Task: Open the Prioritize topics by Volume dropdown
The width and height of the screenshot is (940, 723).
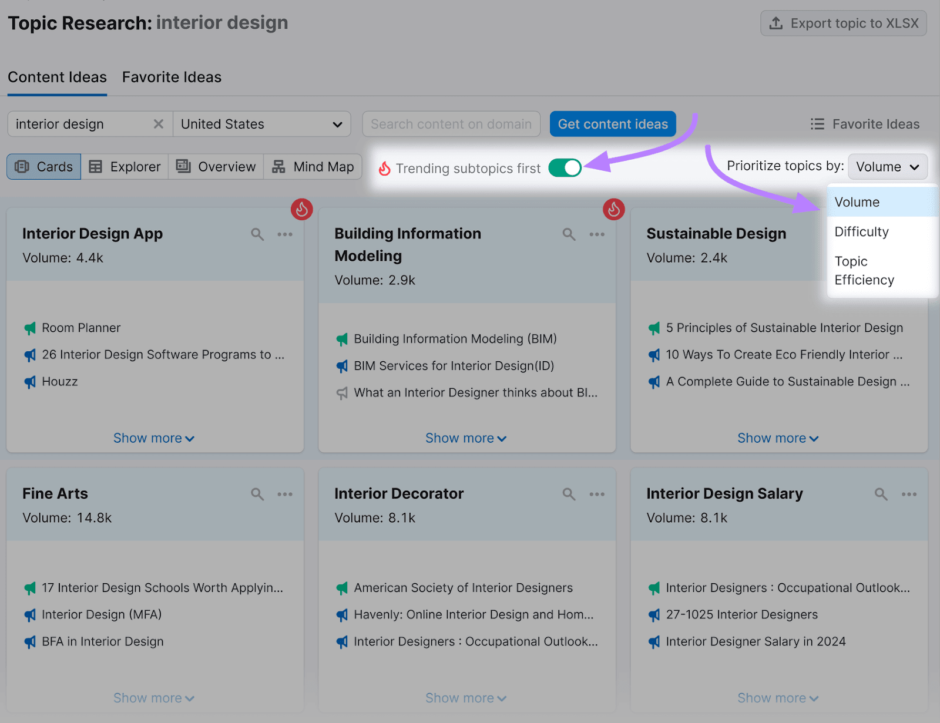Action: 887,166
